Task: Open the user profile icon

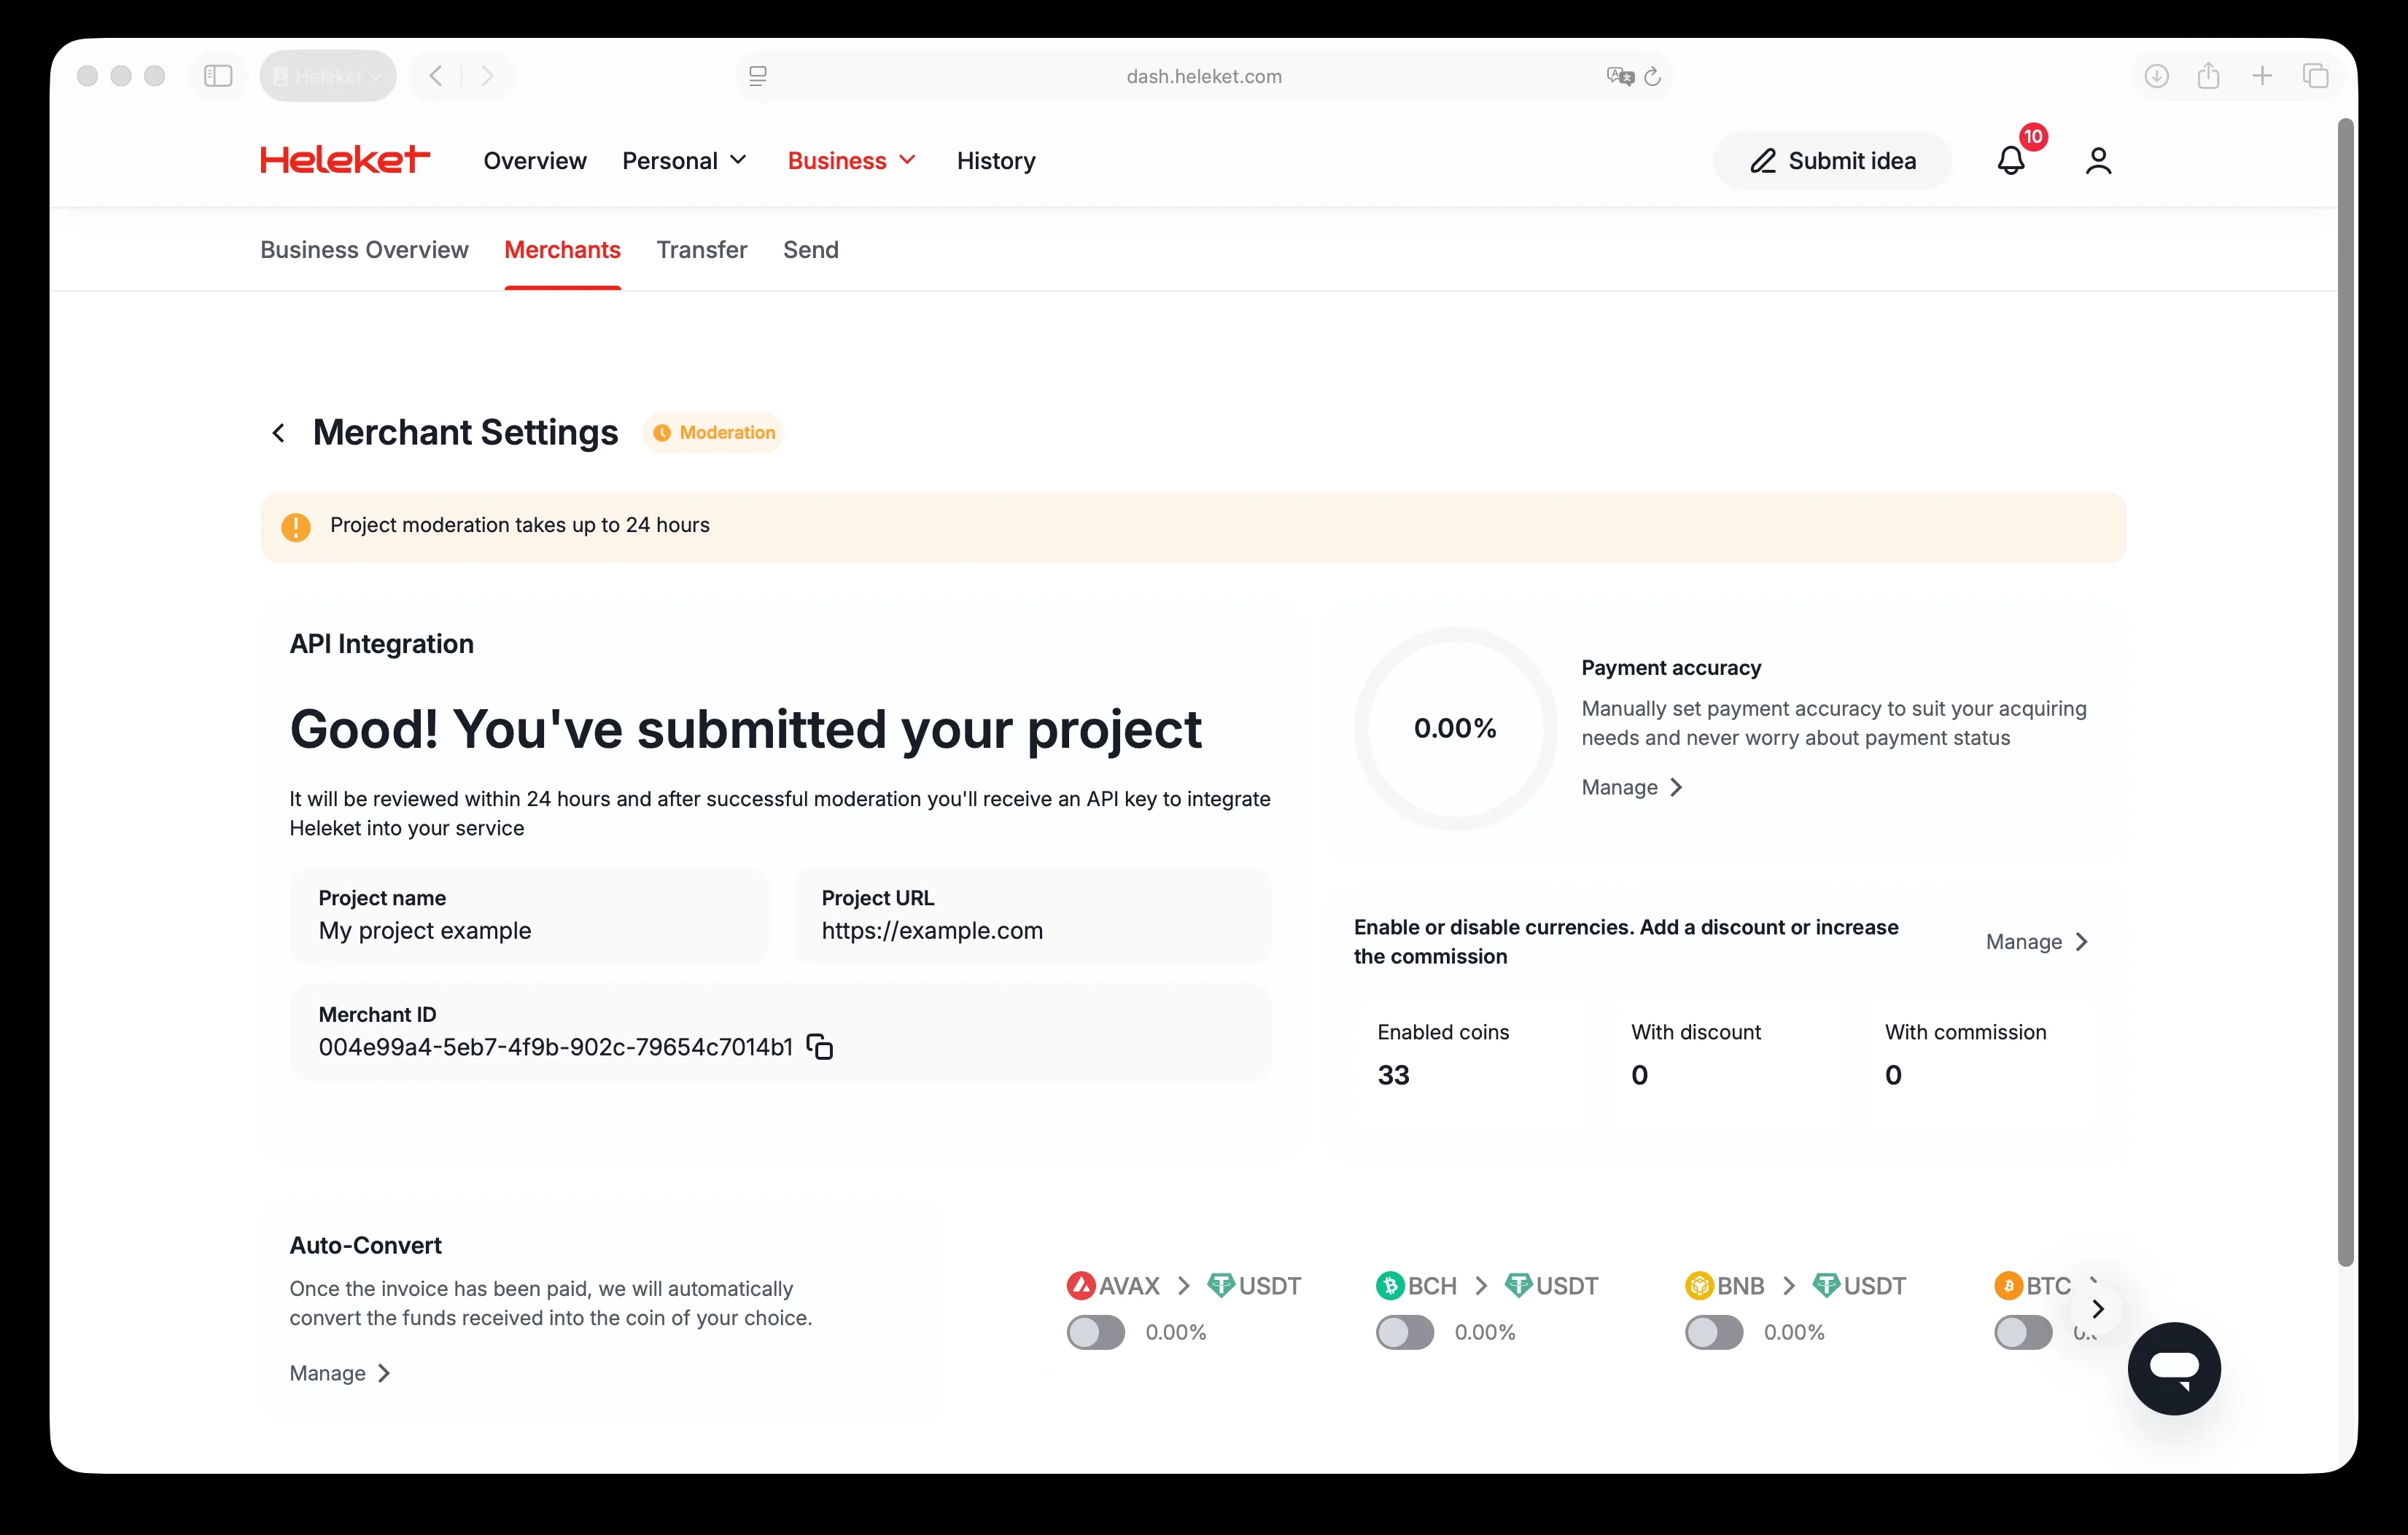Action: point(2098,161)
